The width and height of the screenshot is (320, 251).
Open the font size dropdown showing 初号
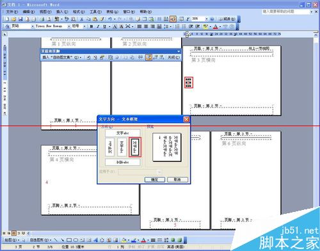pyautogui.click(x=84, y=26)
